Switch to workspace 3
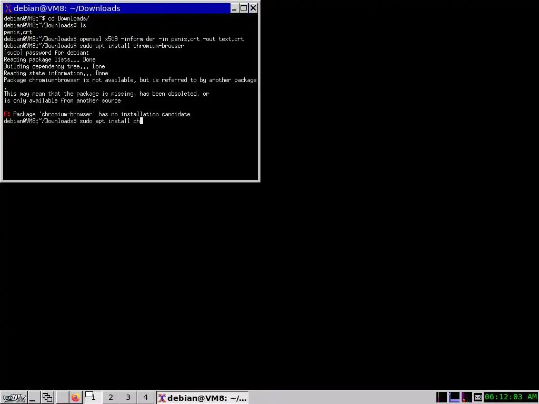539x404 pixels. (128, 398)
